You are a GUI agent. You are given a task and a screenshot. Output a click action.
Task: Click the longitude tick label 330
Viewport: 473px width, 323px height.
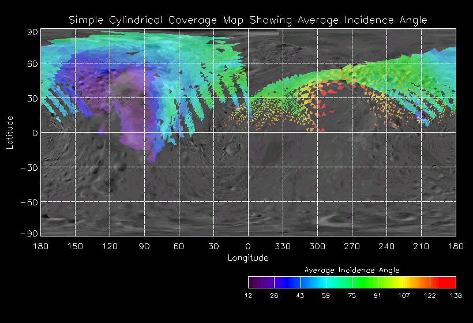coord(283,246)
